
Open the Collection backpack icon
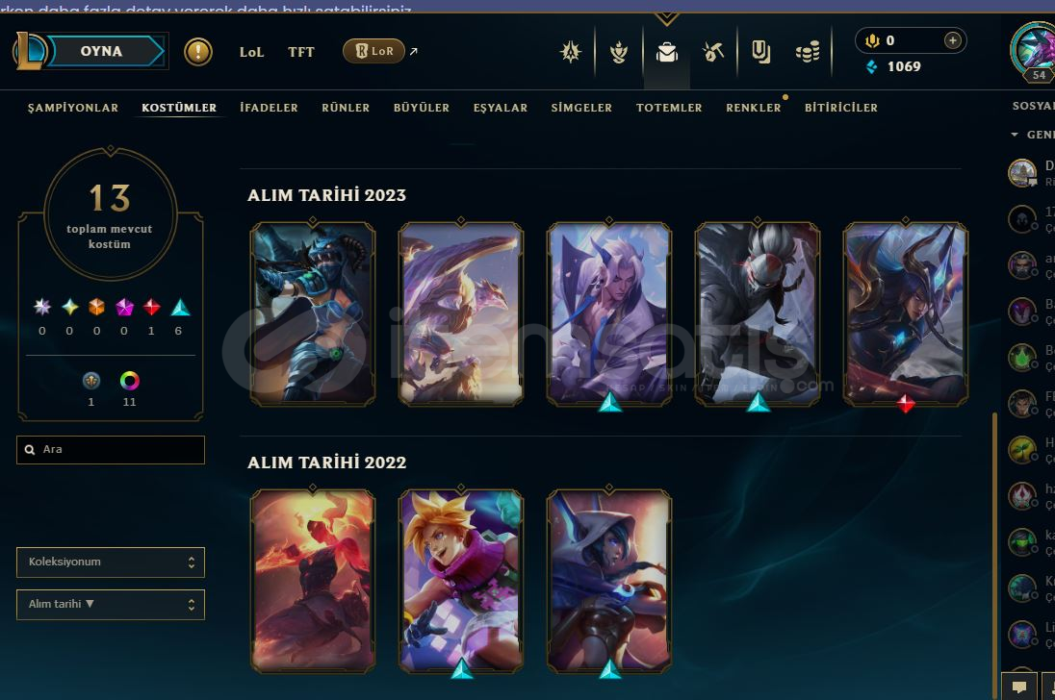667,52
